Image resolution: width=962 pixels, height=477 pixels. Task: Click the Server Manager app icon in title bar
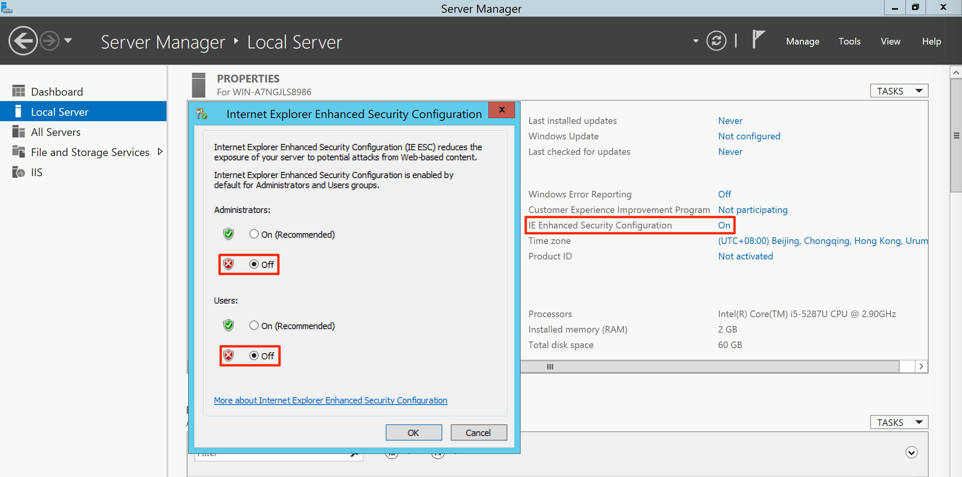point(7,8)
